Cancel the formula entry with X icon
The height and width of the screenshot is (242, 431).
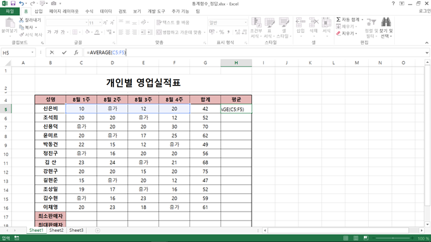52,53
